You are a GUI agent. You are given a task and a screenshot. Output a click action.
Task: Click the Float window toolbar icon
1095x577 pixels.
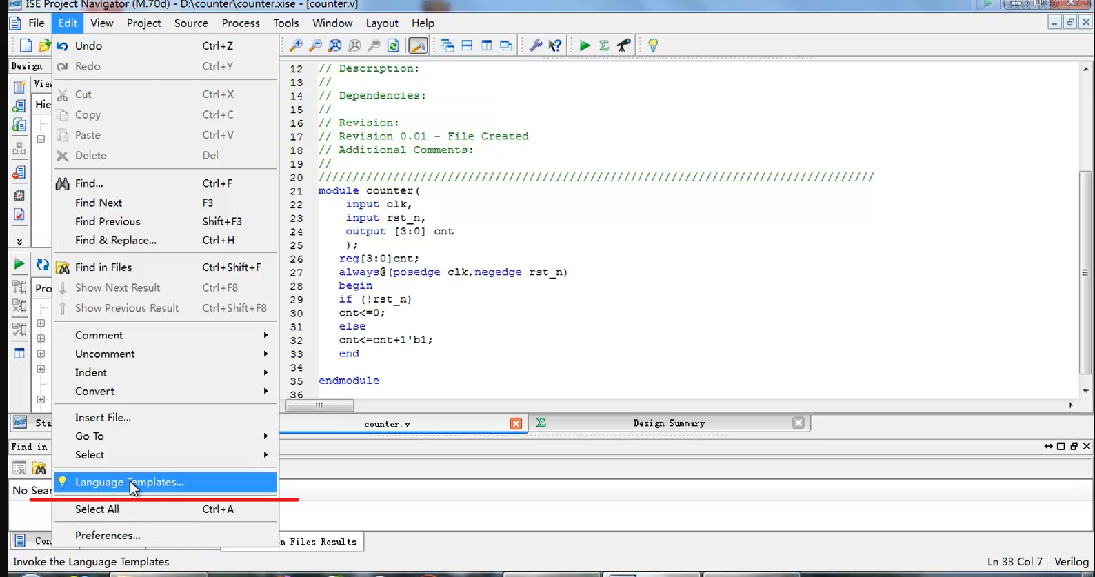point(505,45)
